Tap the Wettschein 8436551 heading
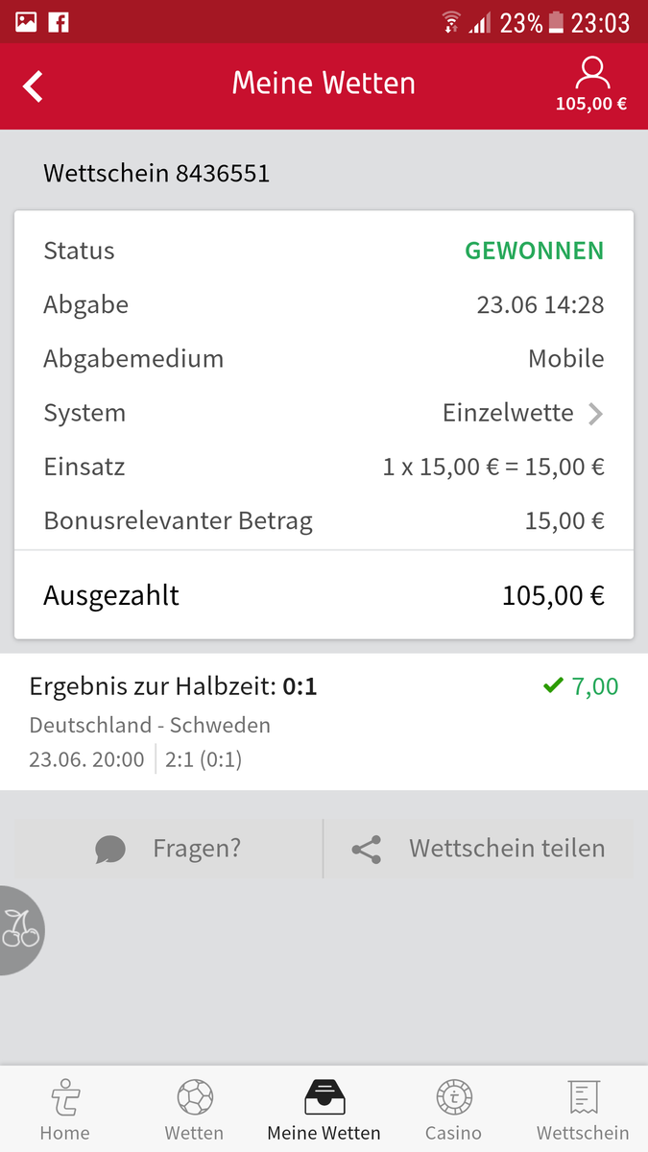The height and width of the screenshot is (1152, 648). tap(156, 173)
